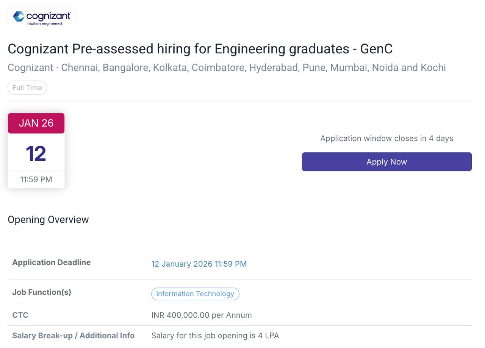Select the Full Time tag
This screenshot has width=485, height=348.
27,88
